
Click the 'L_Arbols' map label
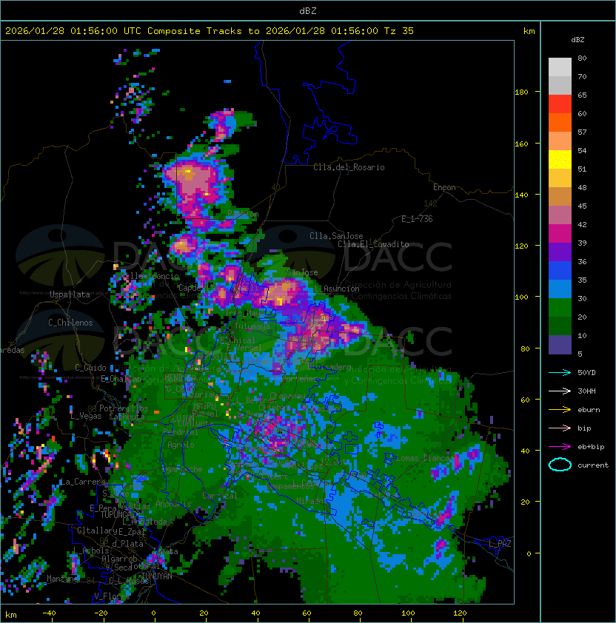(91, 550)
